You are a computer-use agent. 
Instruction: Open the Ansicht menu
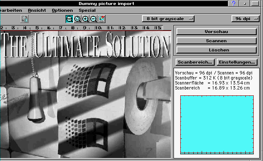coord(37,10)
